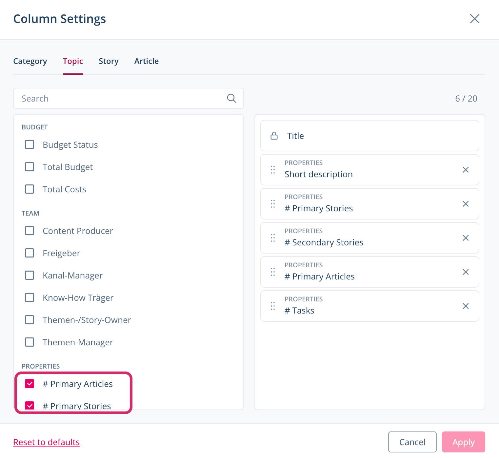Uncheck # Primary Articles in the list
Screen dimensions: 499x458
30,384
